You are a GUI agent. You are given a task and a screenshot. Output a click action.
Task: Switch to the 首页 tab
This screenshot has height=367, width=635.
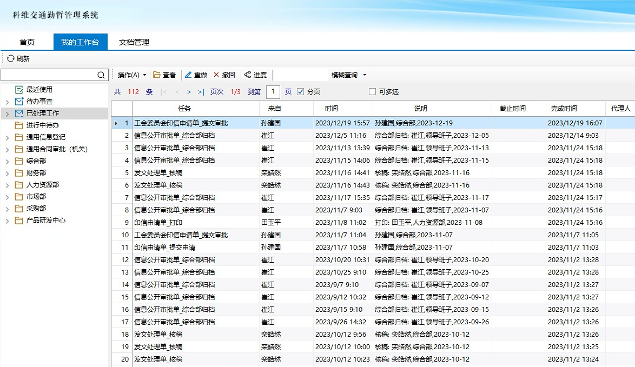coord(27,42)
